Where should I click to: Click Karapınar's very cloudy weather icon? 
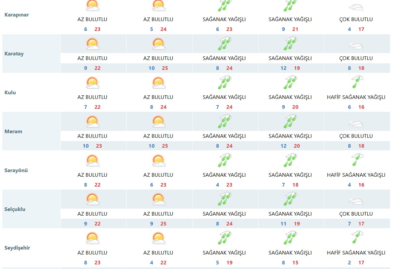coord(356,7)
